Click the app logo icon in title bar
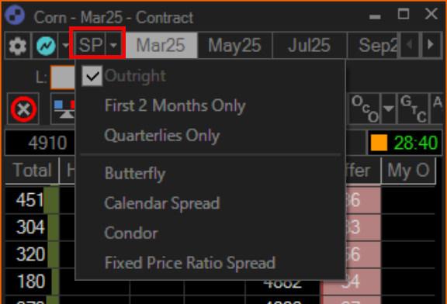Image resolution: width=447 pixels, height=304 pixels. coord(15,15)
